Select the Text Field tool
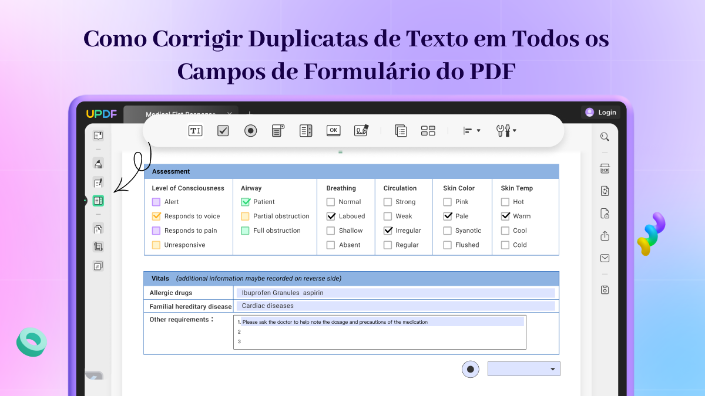Image resolution: width=705 pixels, height=396 pixels. pyautogui.click(x=195, y=130)
